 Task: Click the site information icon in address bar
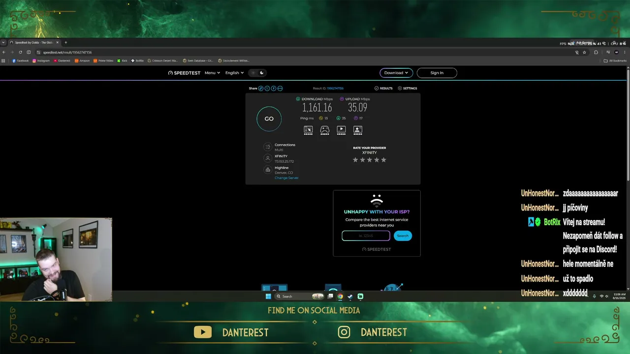coord(38,52)
